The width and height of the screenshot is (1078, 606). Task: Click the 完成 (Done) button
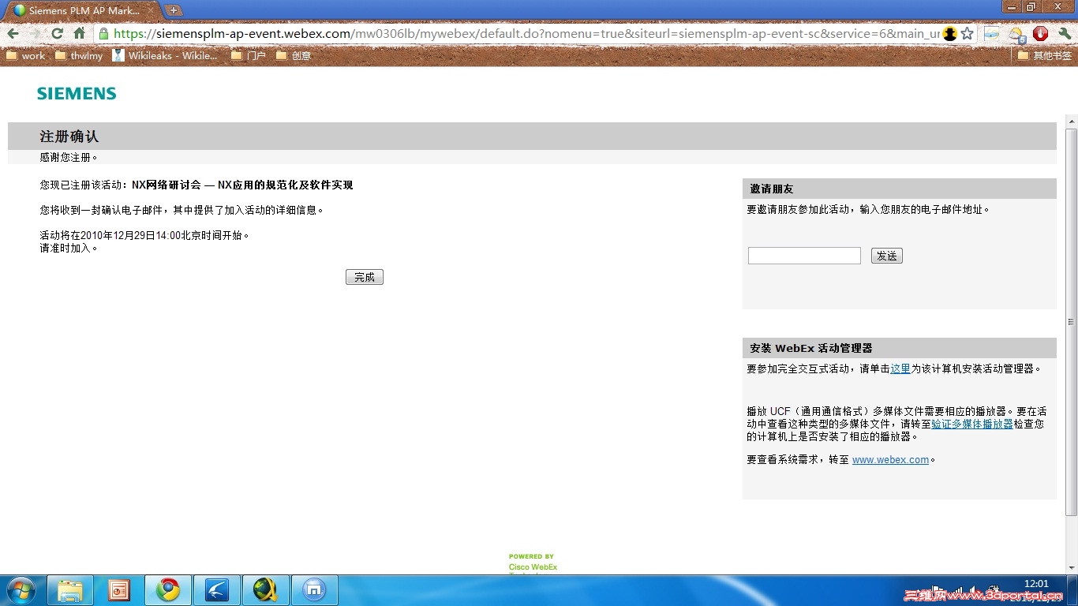coord(365,277)
